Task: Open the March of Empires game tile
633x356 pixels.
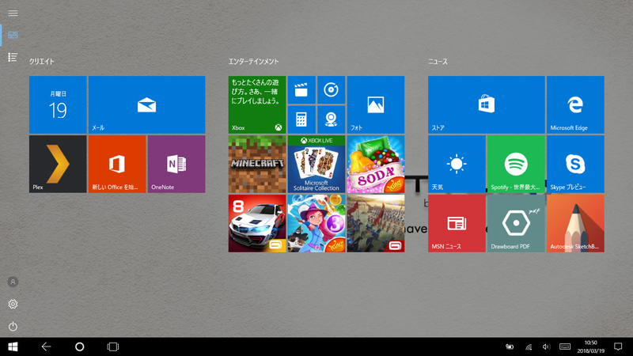Action: [375, 223]
